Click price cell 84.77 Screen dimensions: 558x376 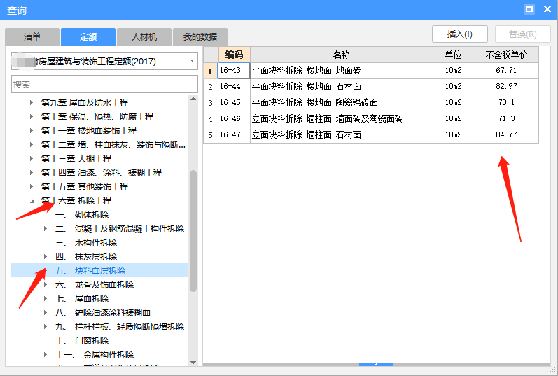(507, 135)
